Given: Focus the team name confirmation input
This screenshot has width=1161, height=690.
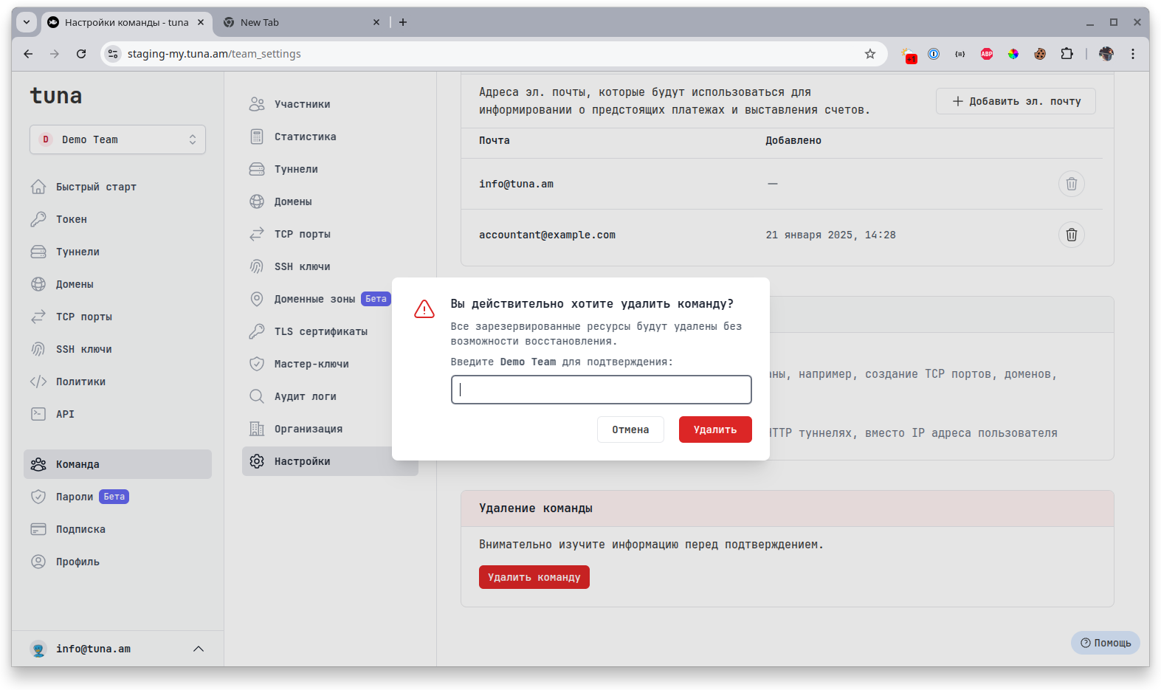Looking at the screenshot, I should pyautogui.click(x=601, y=390).
